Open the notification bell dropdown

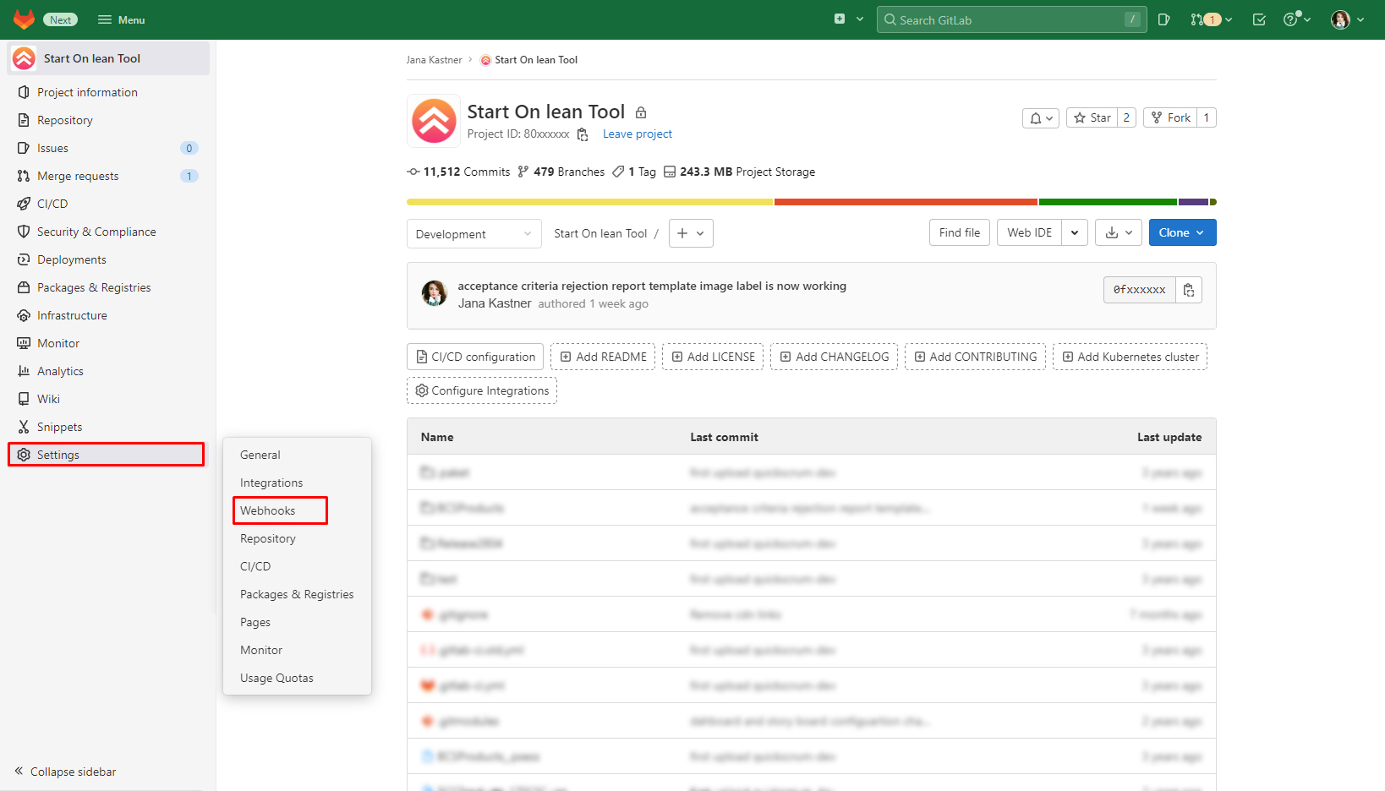tap(1041, 118)
